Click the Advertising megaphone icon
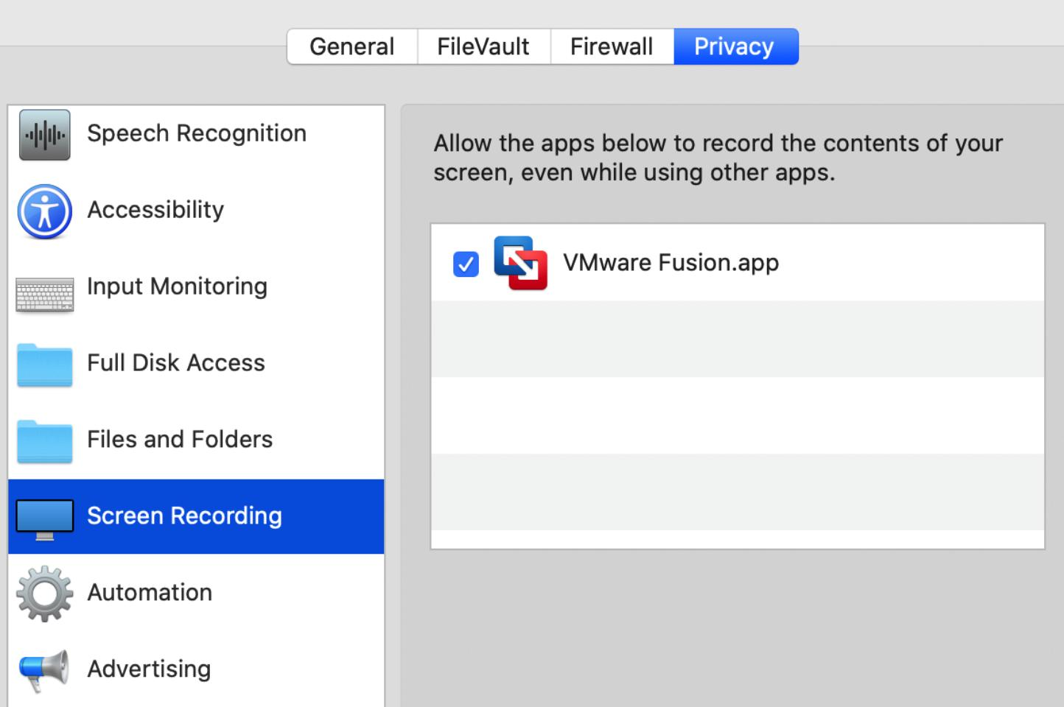 coord(43,670)
